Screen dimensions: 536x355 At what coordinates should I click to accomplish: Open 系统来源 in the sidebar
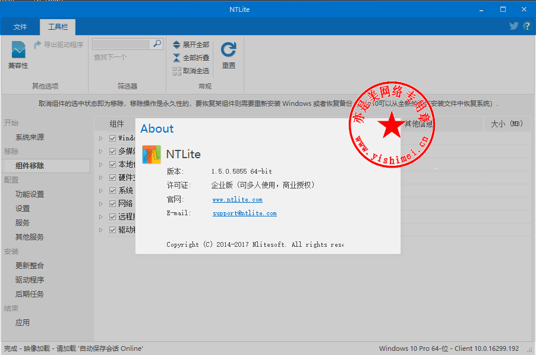click(30, 137)
